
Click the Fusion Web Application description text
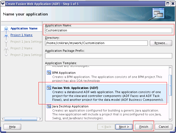click(x=108, y=96)
